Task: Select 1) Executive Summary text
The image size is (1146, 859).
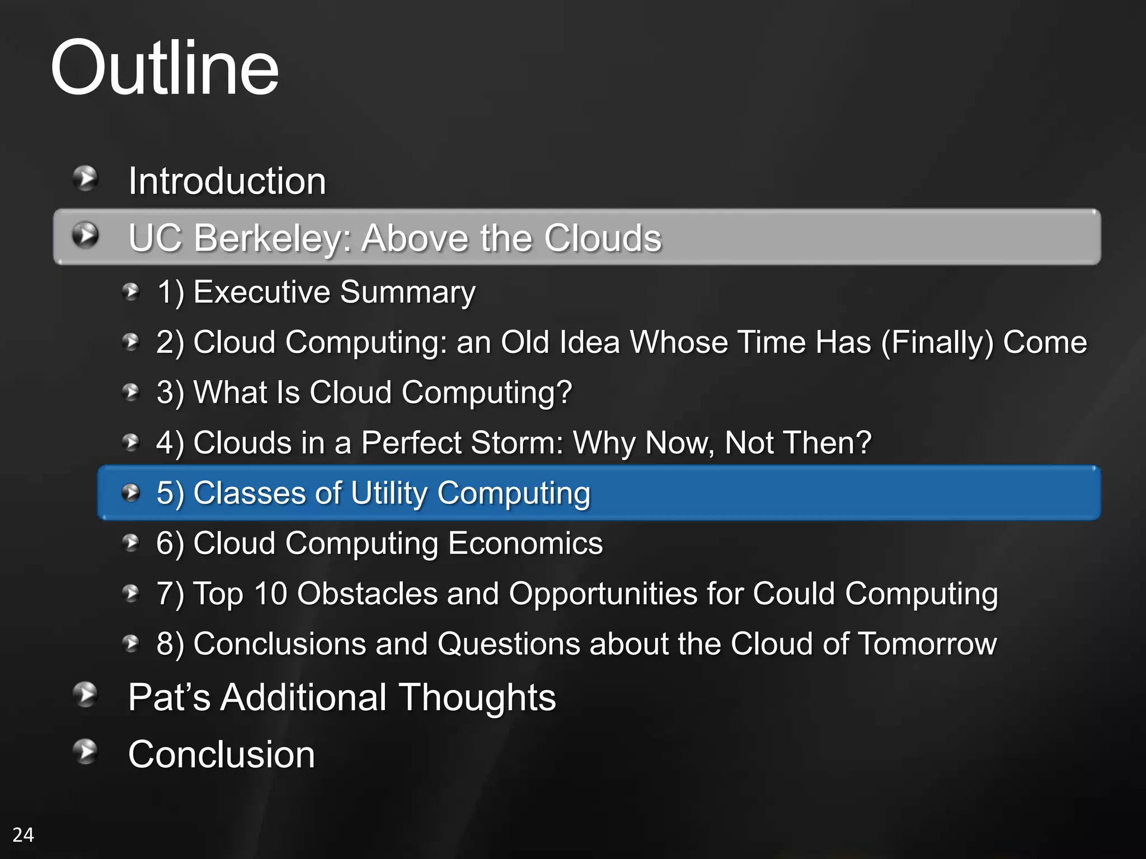Action: pyautogui.click(x=316, y=292)
